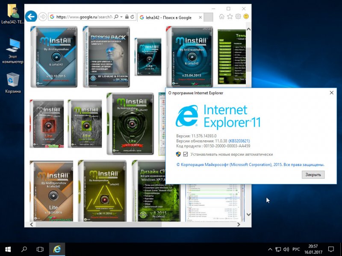342x256 pixels.
Task: Close the leha342 Google search tab
Action: point(200,17)
